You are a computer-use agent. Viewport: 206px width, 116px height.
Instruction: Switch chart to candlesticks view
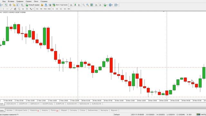[x=75, y=5]
